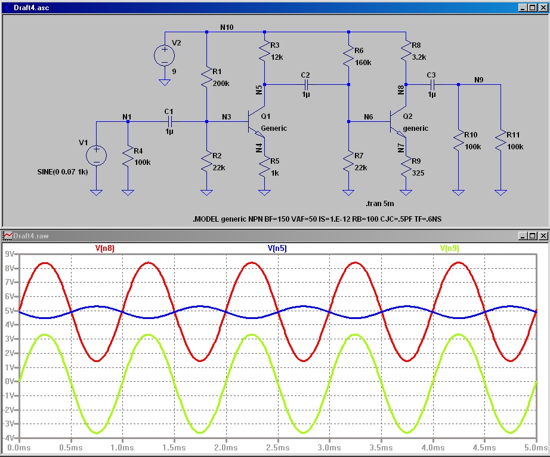Click capacitor C2 symbol
This screenshot has width=550, height=457.
point(306,85)
